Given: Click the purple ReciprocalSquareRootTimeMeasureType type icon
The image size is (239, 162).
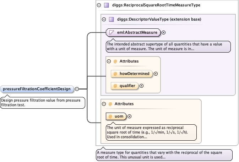Looking at the screenshot, I should tap(106, 5).
